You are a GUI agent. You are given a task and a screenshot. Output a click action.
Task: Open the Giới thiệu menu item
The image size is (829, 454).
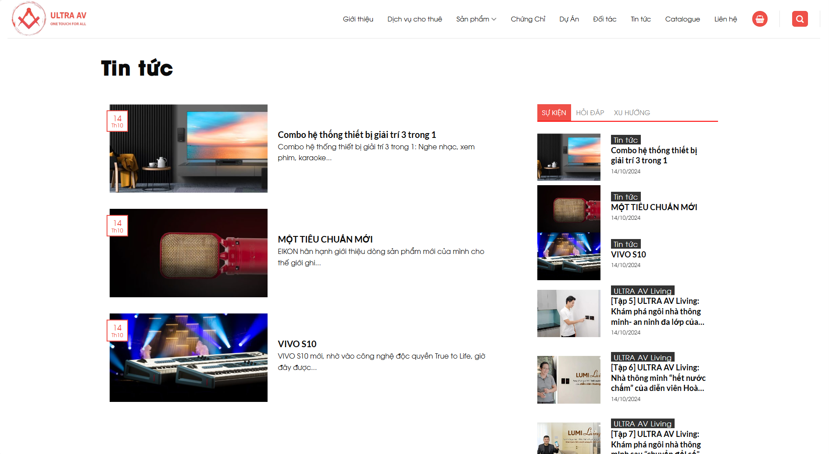point(358,19)
